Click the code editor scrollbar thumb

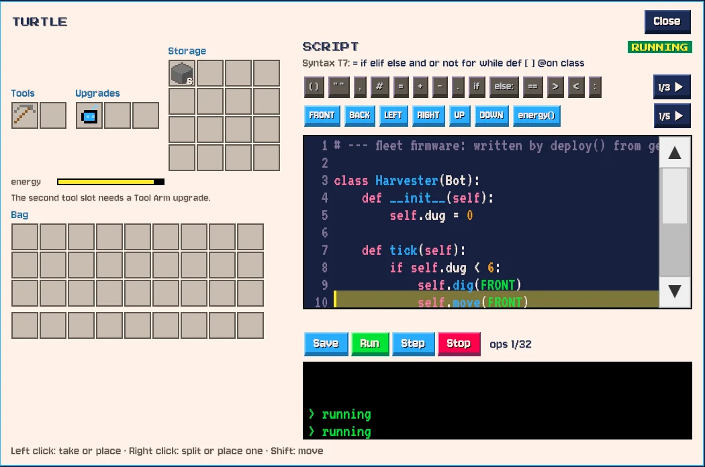coord(674,197)
